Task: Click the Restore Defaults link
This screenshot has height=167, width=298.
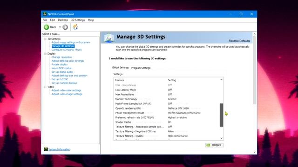Action: pos(239,41)
